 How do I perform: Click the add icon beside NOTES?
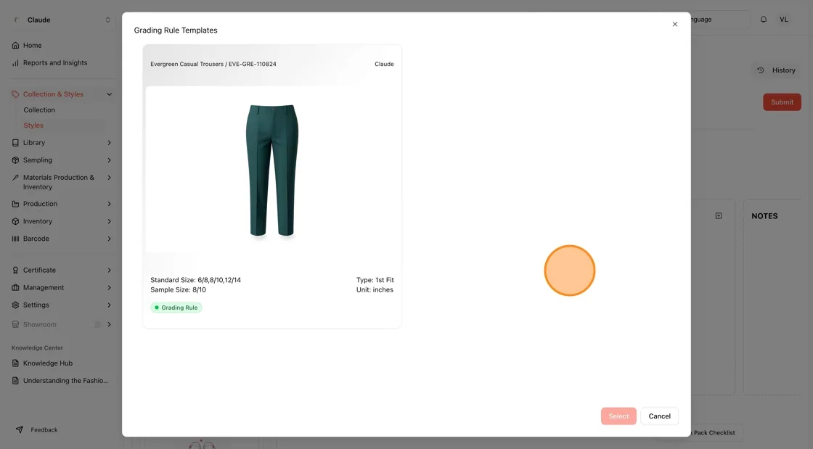[719, 216]
